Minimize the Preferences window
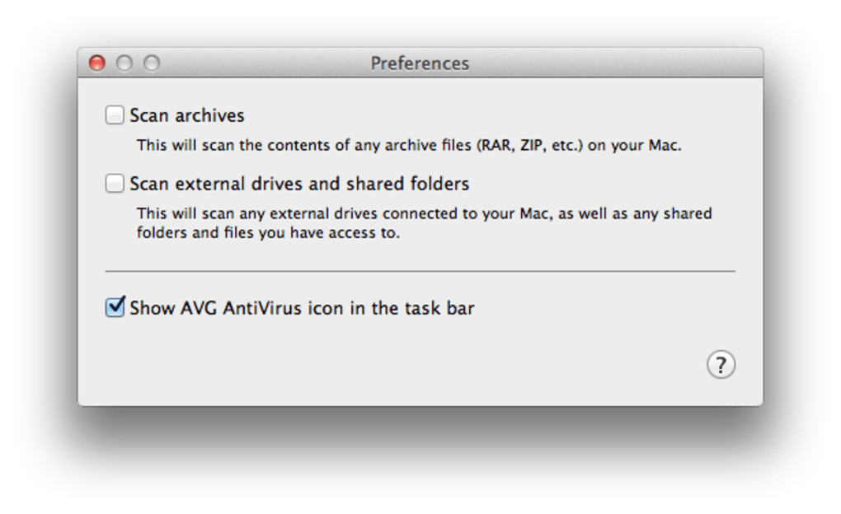The height and width of the screenshot is (514, 841). pos(125,63)
